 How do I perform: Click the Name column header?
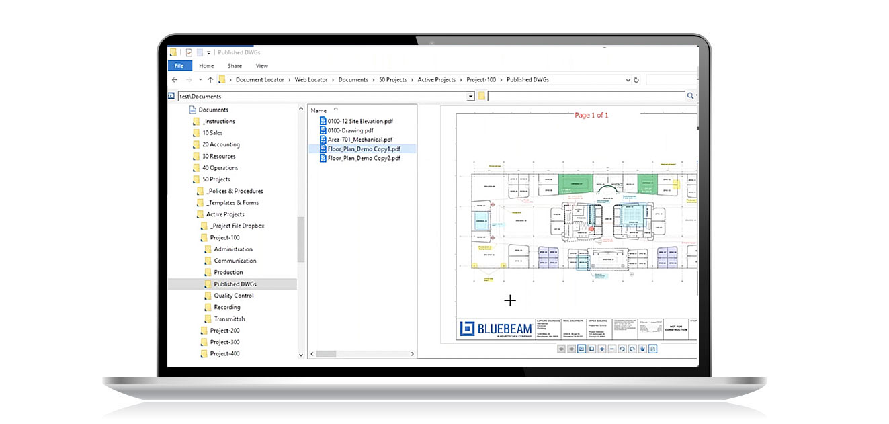tap(319, 110)
